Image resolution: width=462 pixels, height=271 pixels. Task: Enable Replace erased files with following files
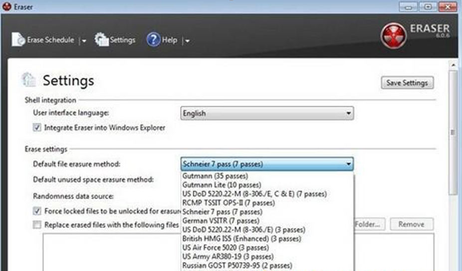[37, 225]
